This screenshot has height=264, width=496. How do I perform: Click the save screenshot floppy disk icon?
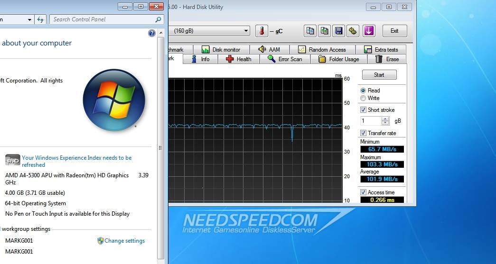(x=339, y=31)
